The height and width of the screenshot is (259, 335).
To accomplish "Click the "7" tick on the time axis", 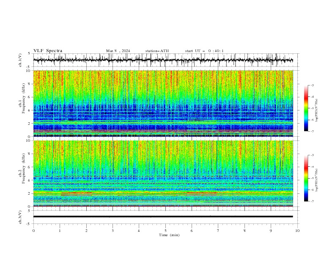I will [218, 231].
